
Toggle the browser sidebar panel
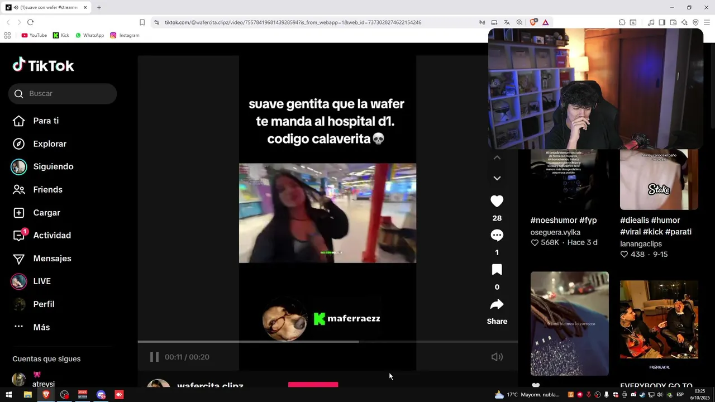[662, 22]
